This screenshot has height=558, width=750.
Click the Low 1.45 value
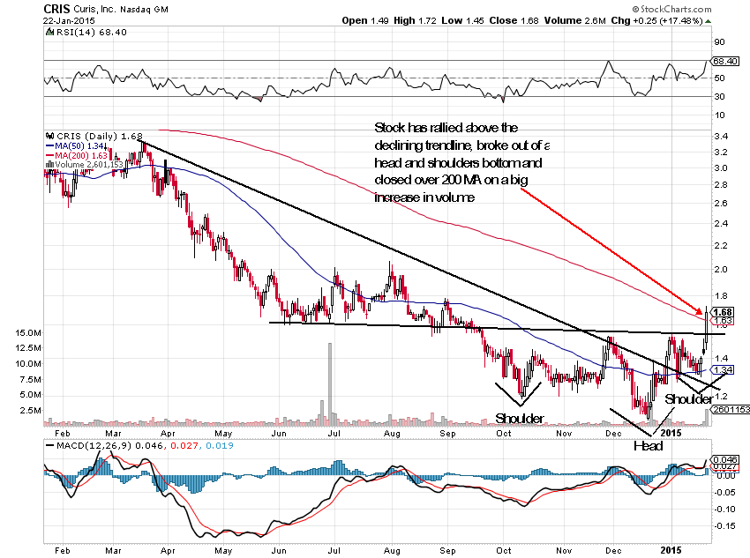pos(462,20)
